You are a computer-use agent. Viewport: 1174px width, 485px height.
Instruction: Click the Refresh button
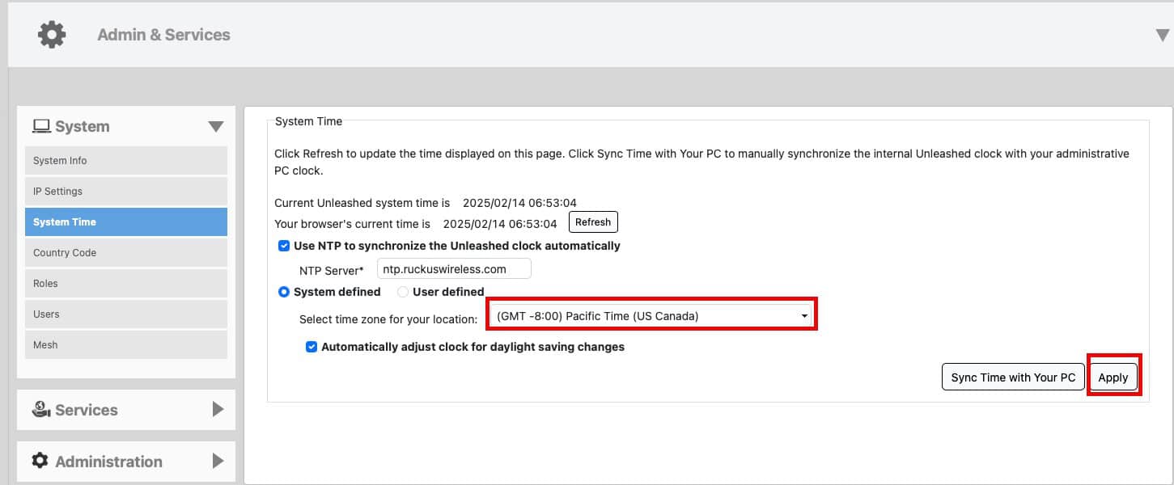(593, 222)
